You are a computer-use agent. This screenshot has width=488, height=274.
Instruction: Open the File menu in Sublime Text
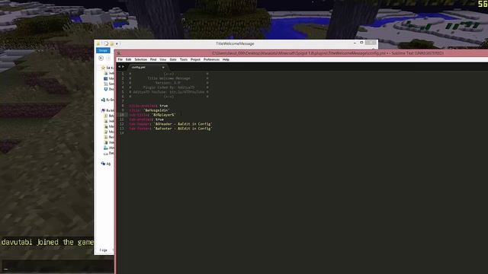(x=120, y=59)
